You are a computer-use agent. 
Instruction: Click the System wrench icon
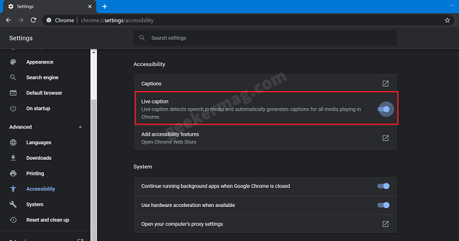[13, 204]
